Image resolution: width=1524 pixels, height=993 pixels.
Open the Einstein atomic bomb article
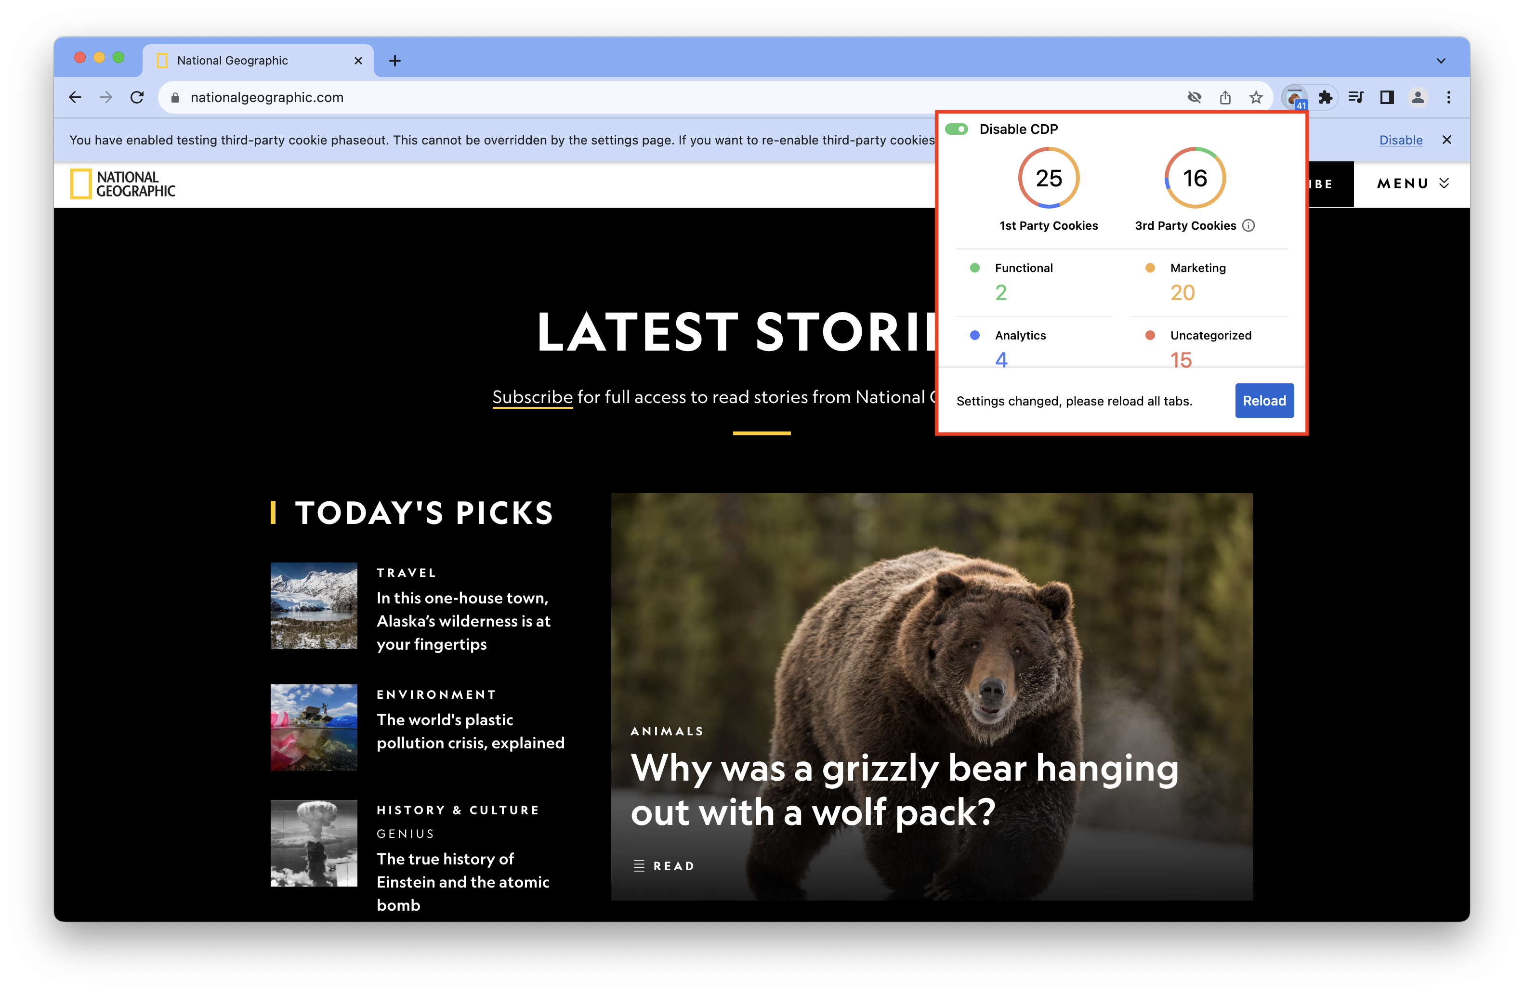[463, 882]
